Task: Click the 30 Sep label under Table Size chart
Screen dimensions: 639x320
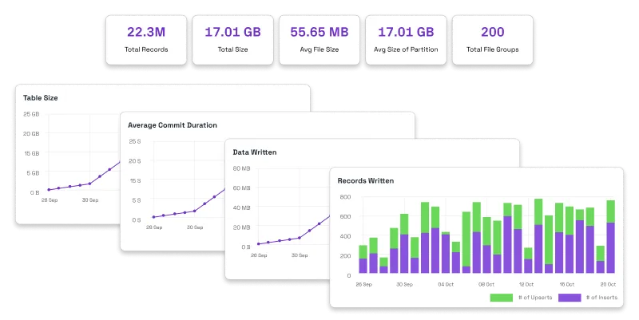Action: 90,200
